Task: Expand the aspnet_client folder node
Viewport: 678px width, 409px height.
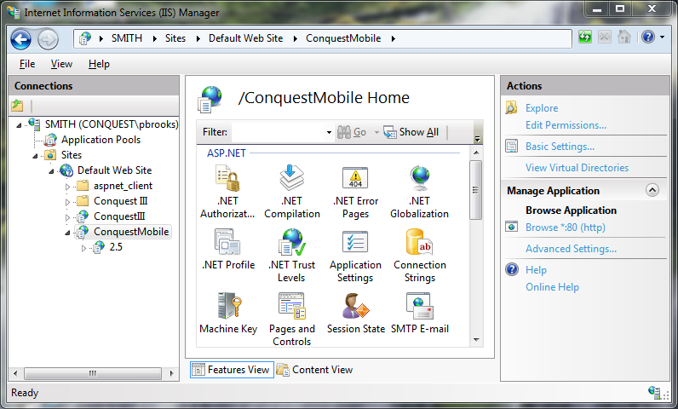Action: (67, 187)
